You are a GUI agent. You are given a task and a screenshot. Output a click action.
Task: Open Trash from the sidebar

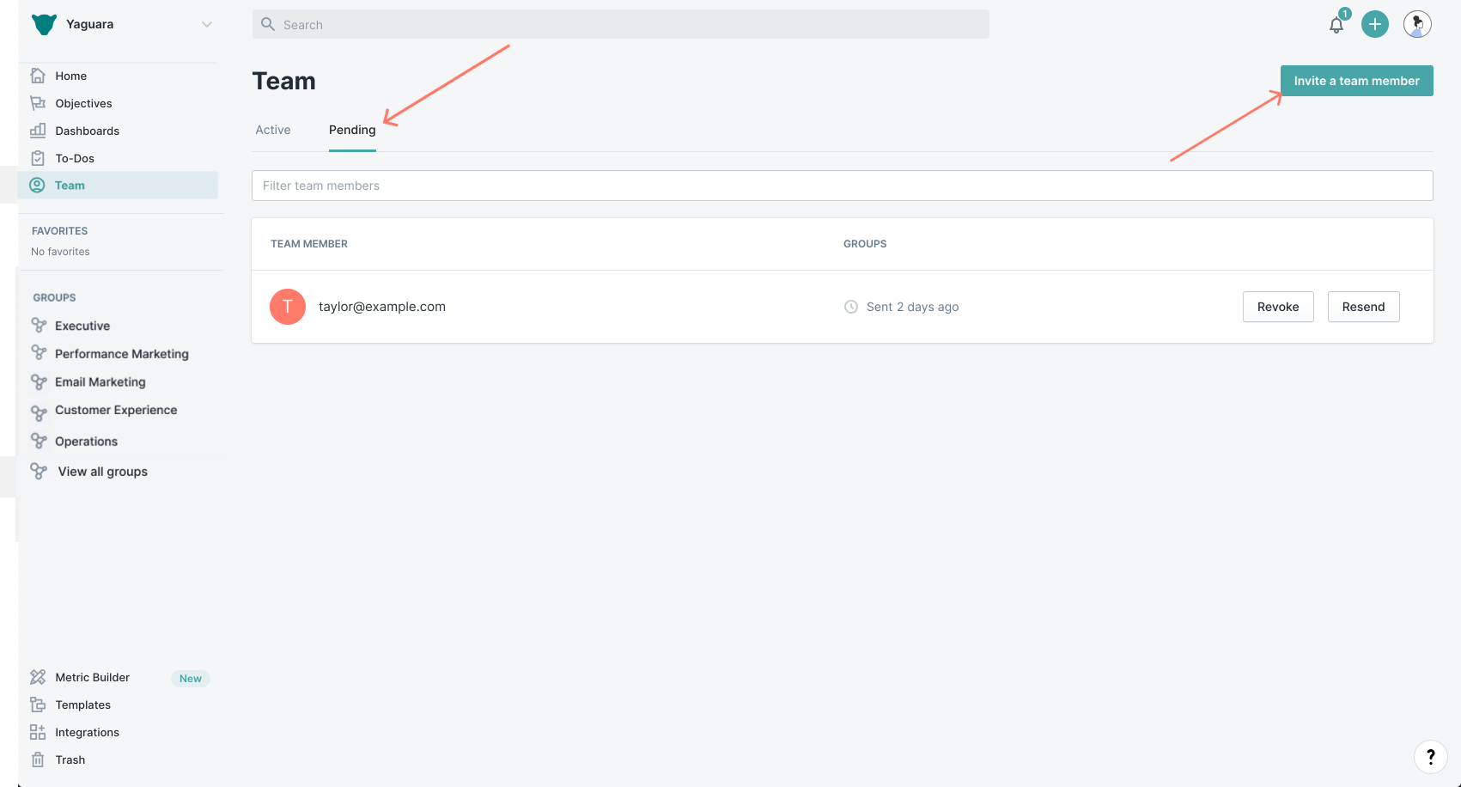pyautogui.click(x=70, y=760)
